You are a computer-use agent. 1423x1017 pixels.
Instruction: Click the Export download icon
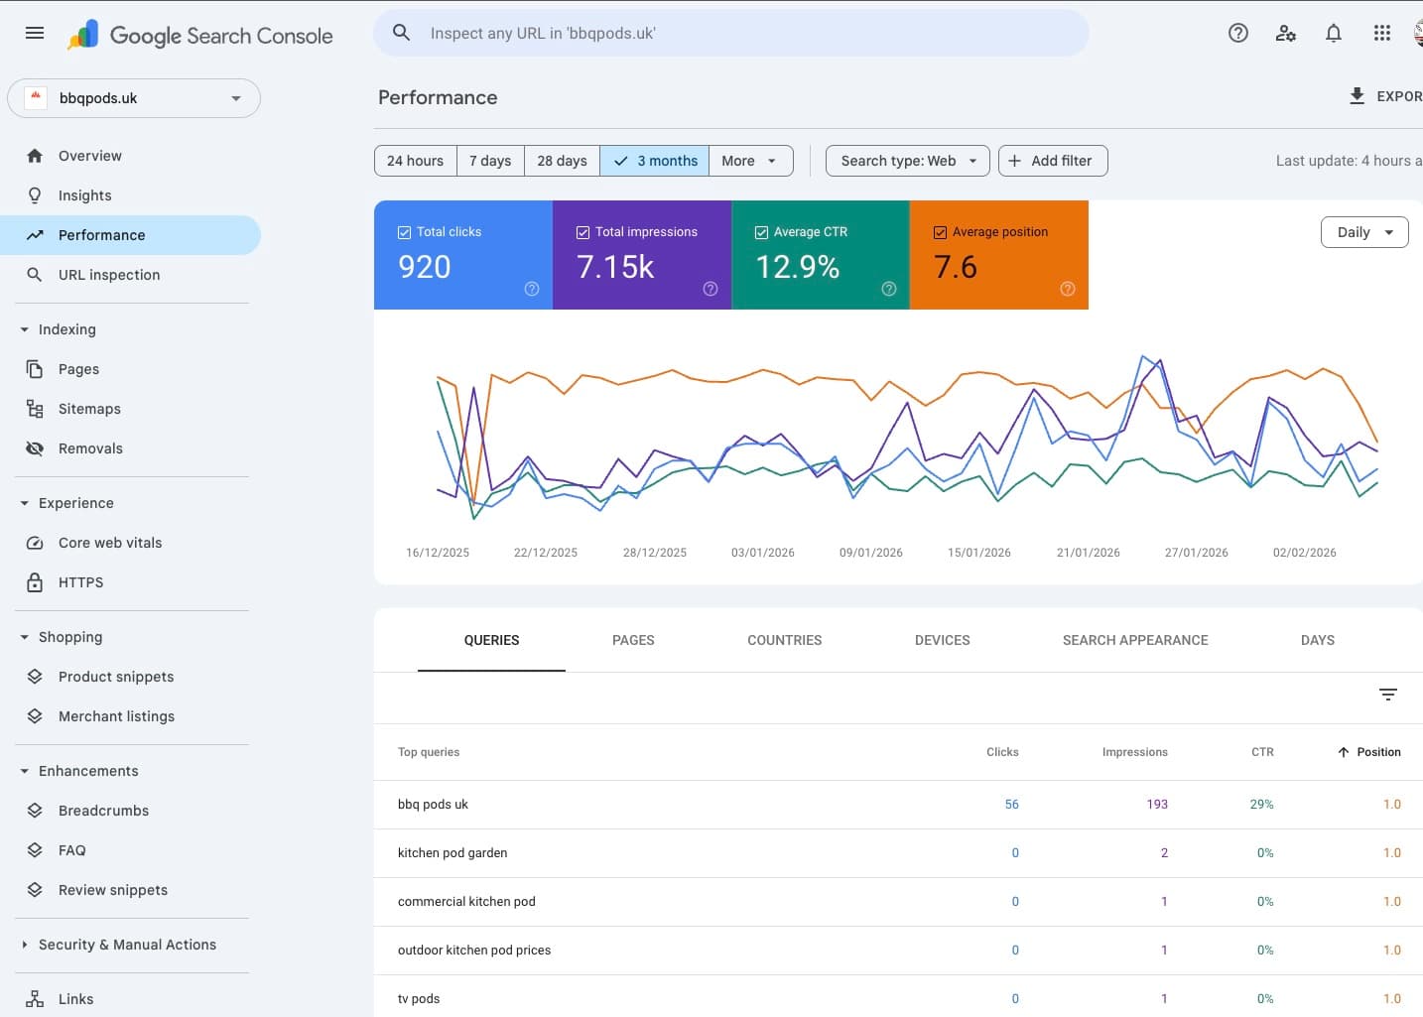1357,96
